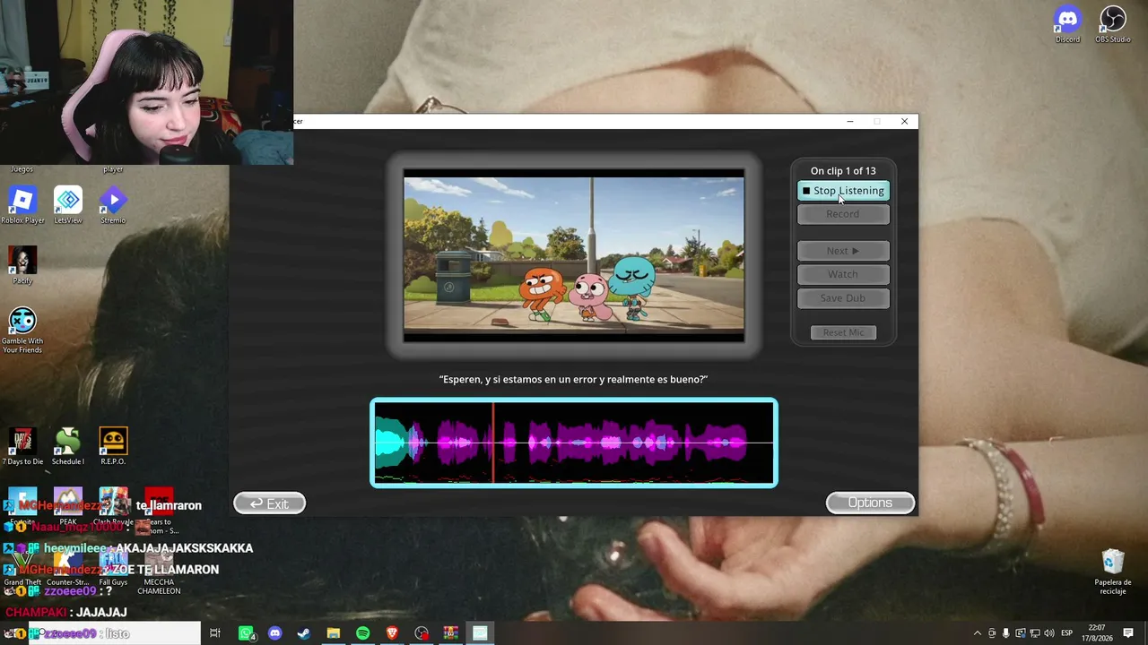This screenshot has width=1148, height=645.
Task: Click the Stop Listening button
Action: point(843,191)
